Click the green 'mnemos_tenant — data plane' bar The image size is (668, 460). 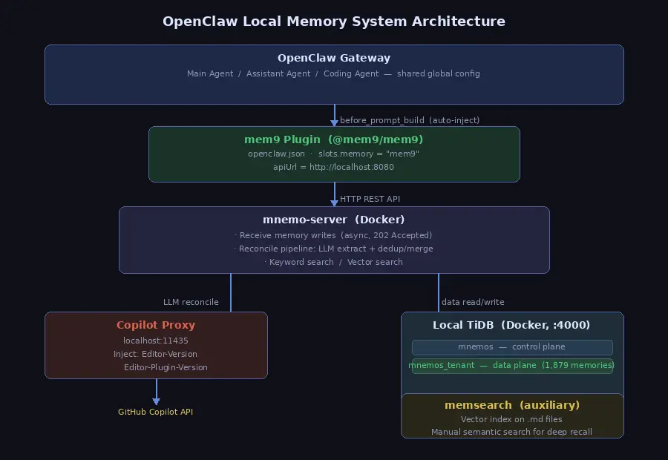point(512,365)
